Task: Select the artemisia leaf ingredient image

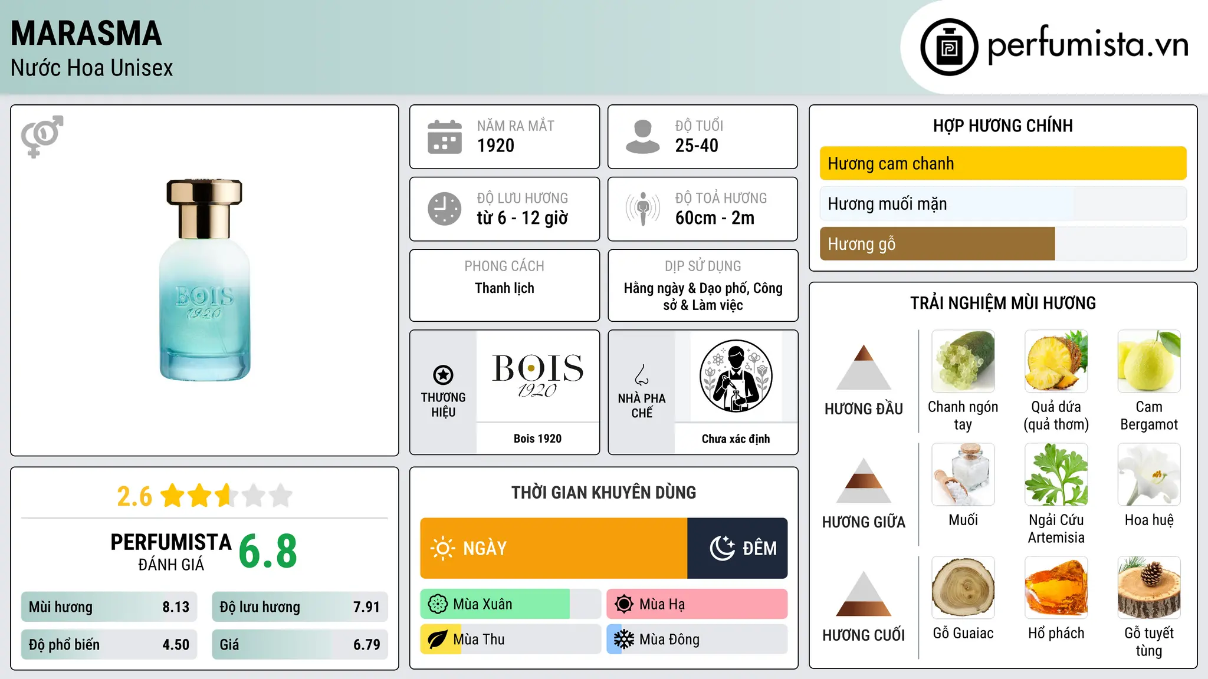Action: [1056, 474]
